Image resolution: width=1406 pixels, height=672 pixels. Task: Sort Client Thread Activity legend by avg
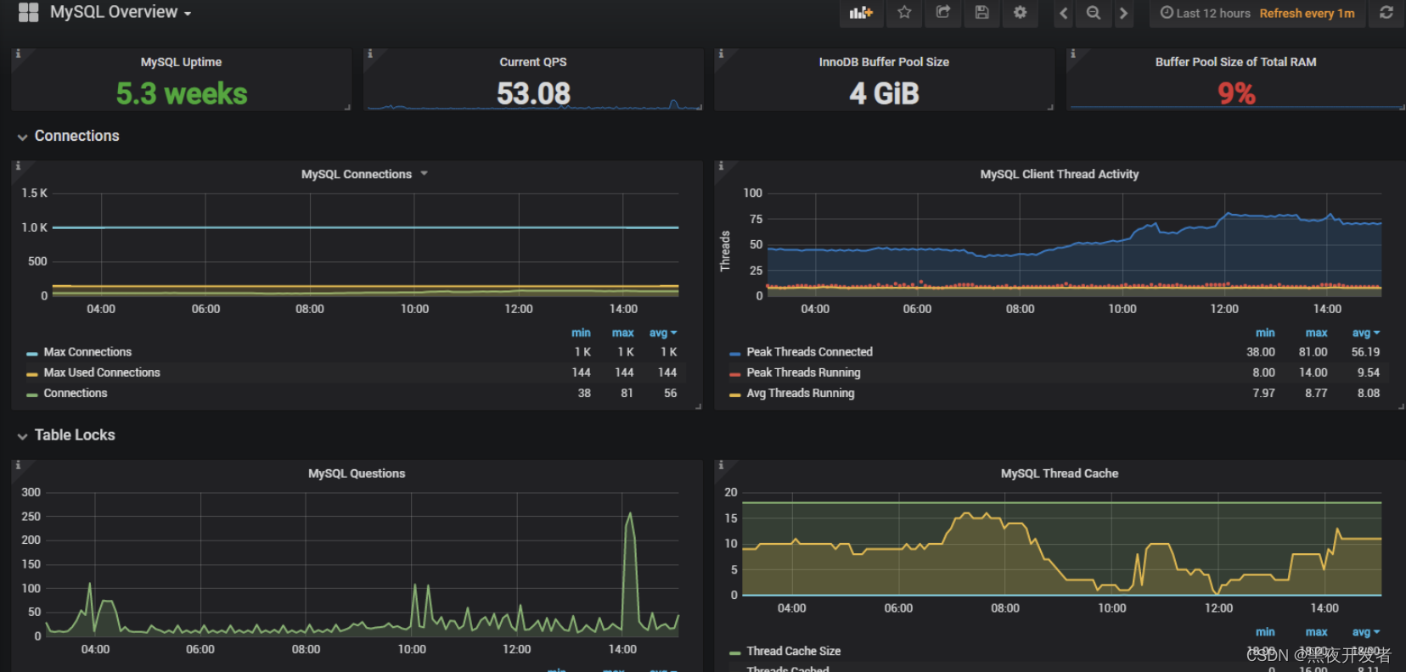(x=1365, y=333)
